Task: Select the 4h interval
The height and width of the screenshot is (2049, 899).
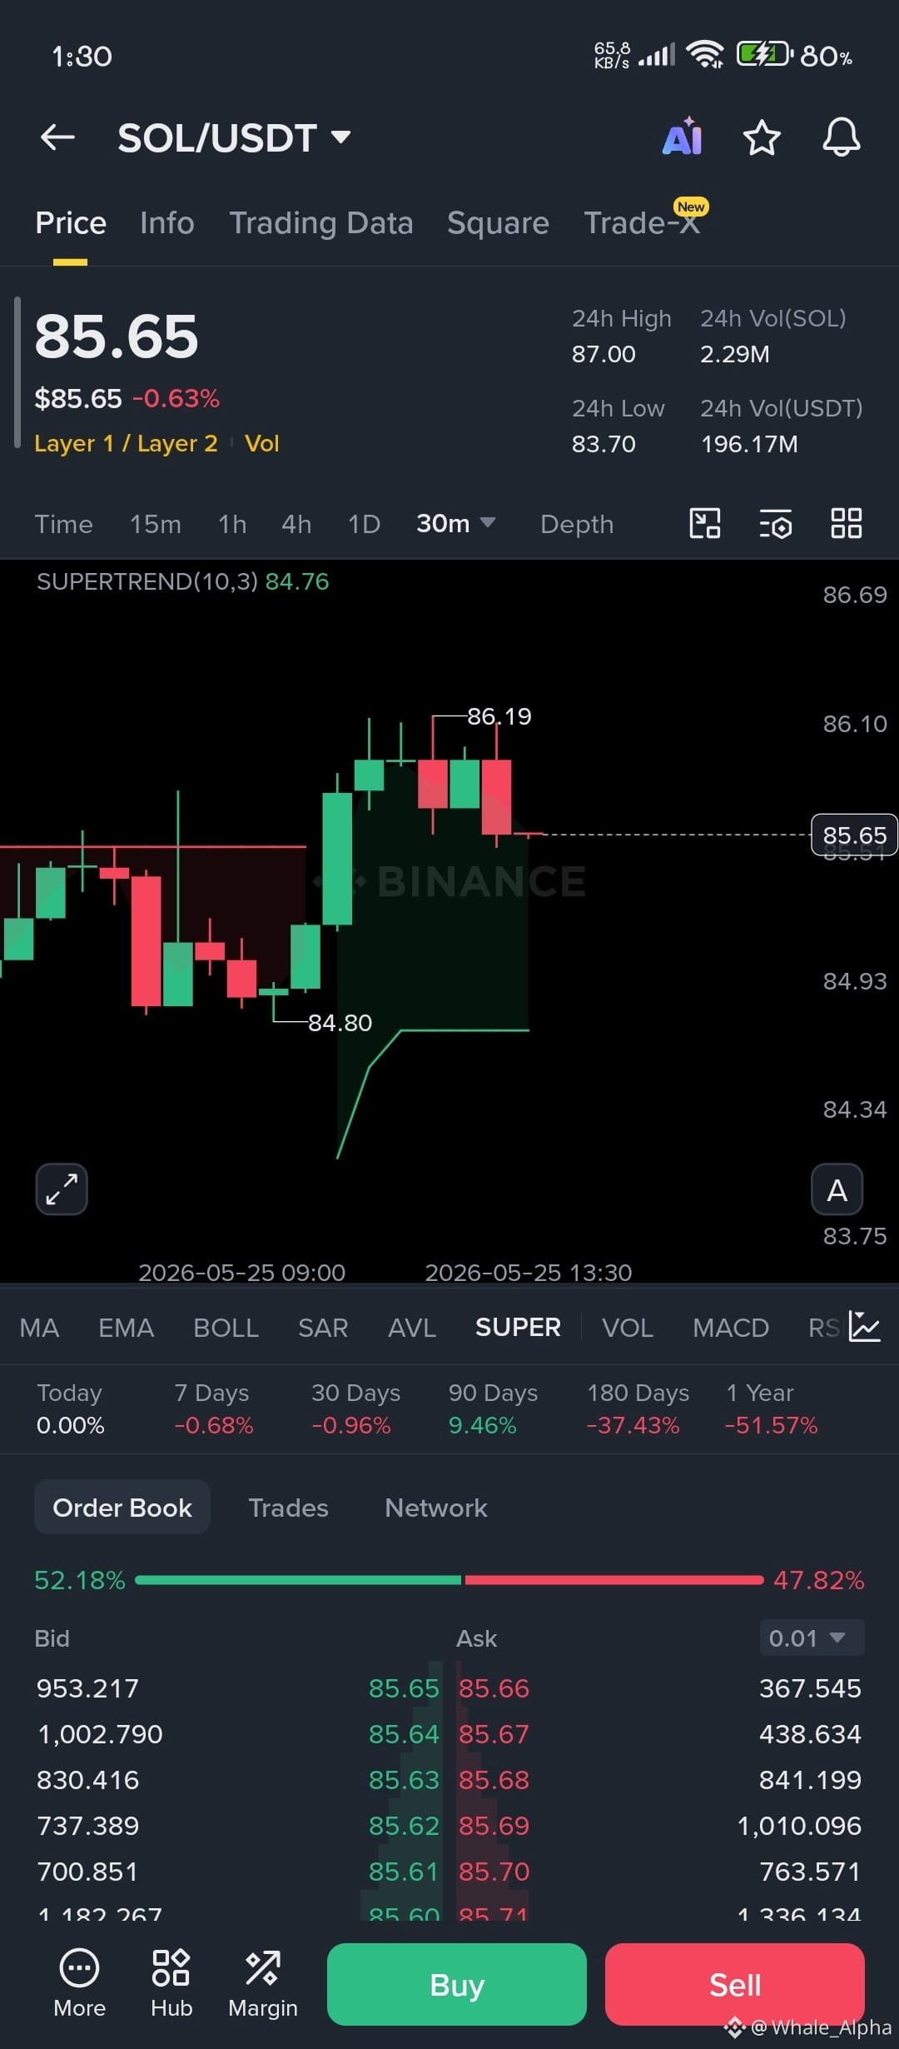Action: pos(296,524)
